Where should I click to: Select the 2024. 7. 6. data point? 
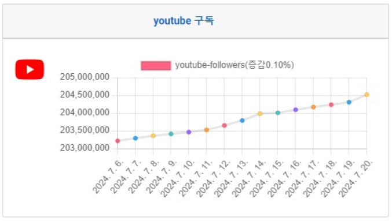point(118,141)
